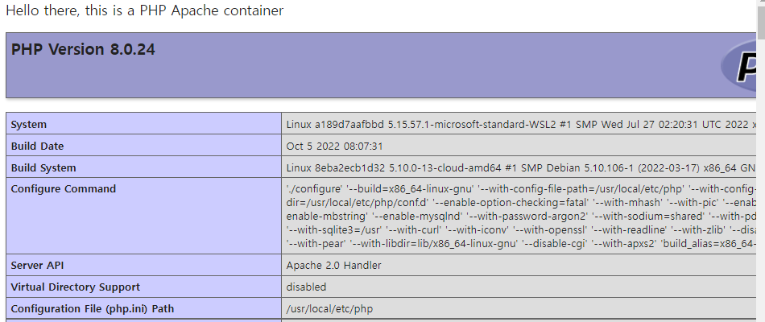The image size is (765, 322).
Task: Click the "PHP Version 8.0.24" heading
Action: point(83,50)
